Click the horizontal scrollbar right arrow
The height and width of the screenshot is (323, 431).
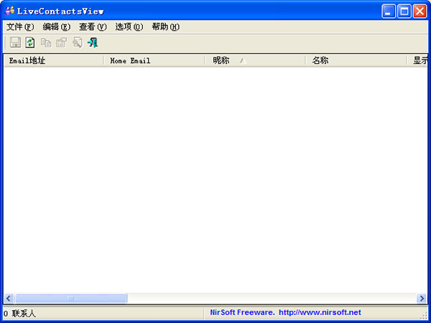(x=422, y=299)
